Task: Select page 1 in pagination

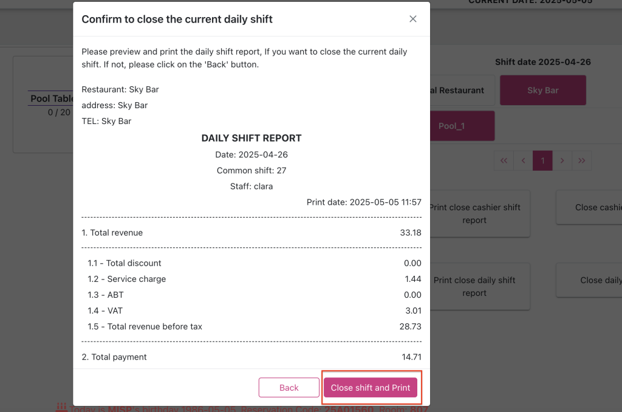Action: point(542,161)
